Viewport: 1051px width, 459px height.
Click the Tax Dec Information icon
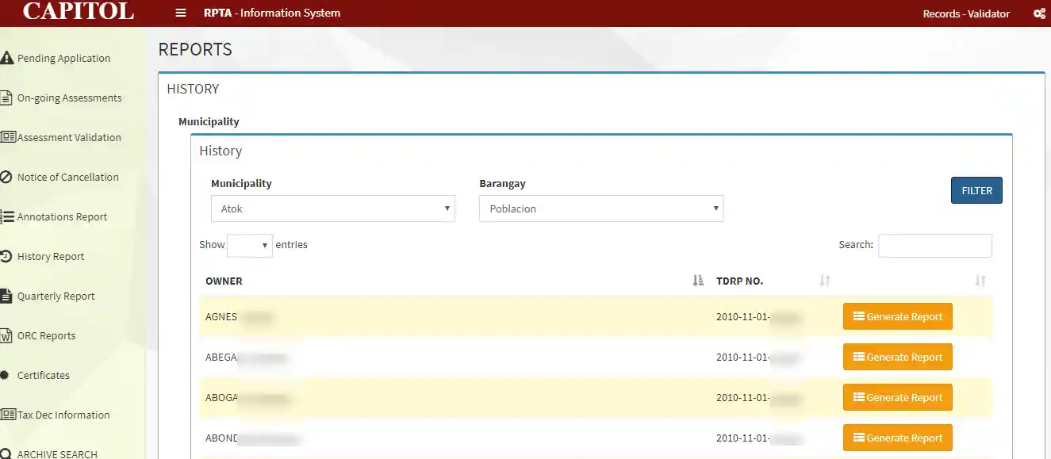[8, 415]
